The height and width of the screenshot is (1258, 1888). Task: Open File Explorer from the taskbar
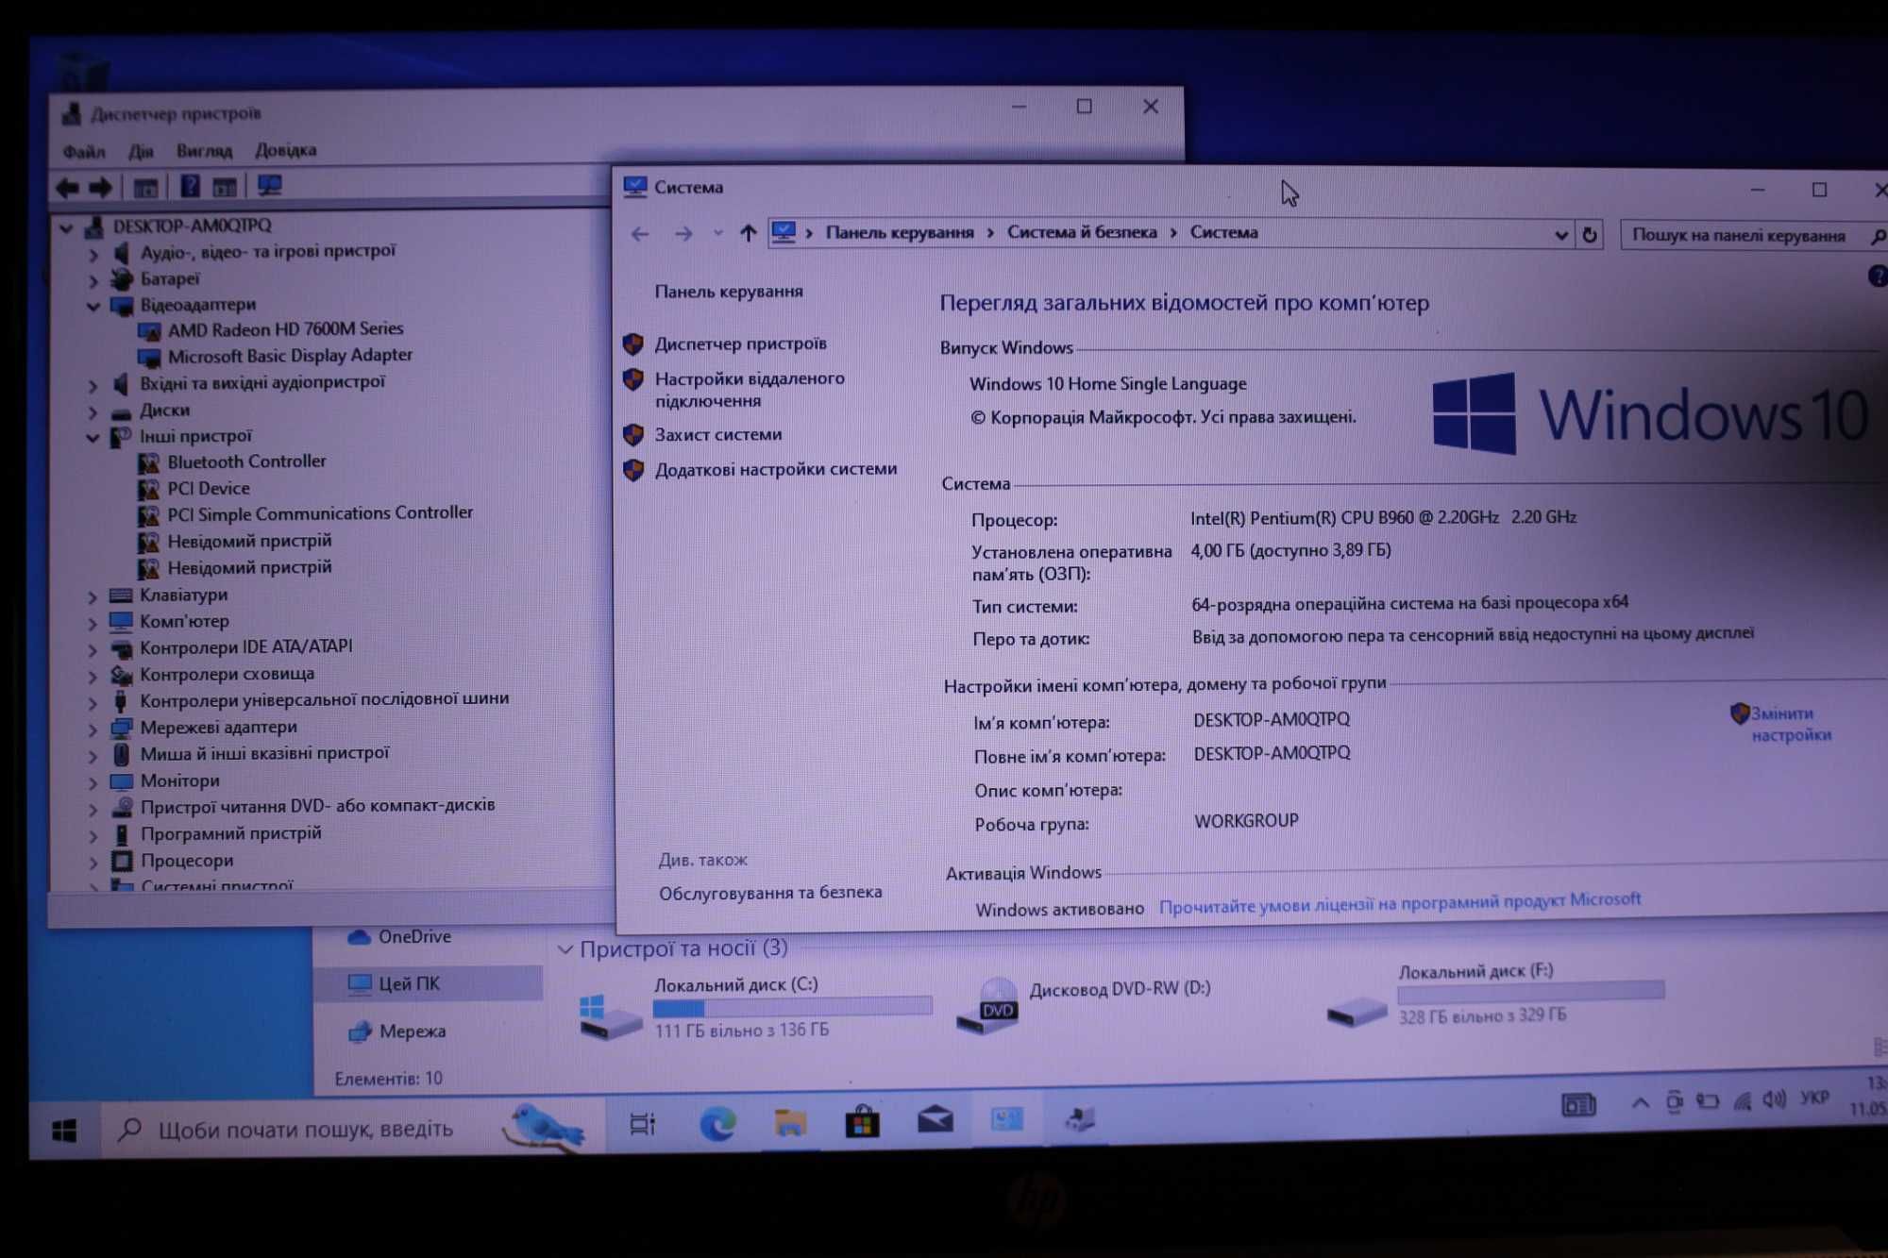[x=790, y=1122]
